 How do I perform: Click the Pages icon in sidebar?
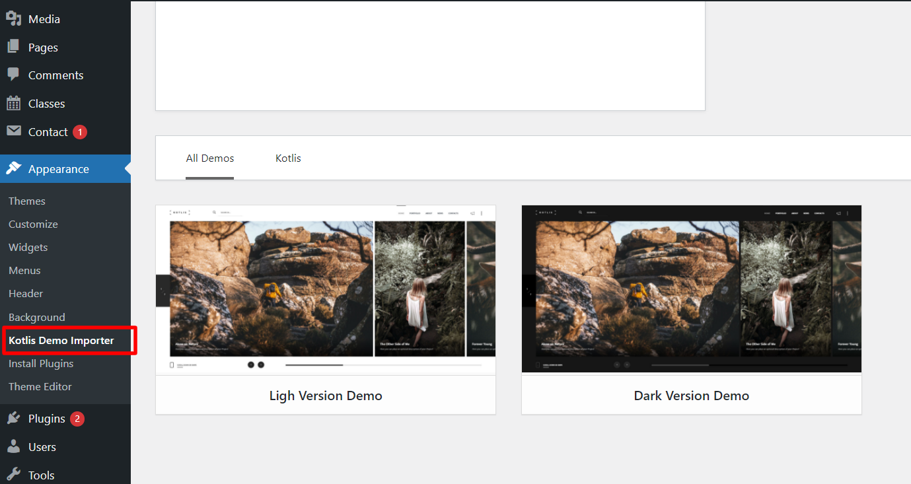pos(14,48)
